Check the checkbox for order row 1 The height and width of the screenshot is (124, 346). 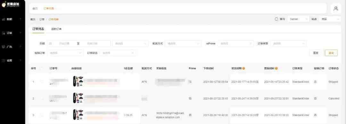click(x=42, y=82)
